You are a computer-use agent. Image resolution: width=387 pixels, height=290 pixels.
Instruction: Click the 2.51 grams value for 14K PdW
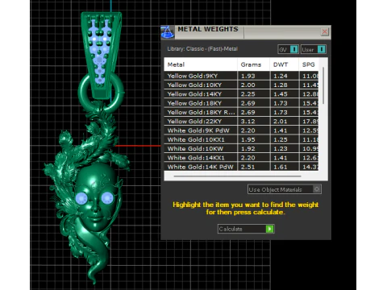click(248, 167)
